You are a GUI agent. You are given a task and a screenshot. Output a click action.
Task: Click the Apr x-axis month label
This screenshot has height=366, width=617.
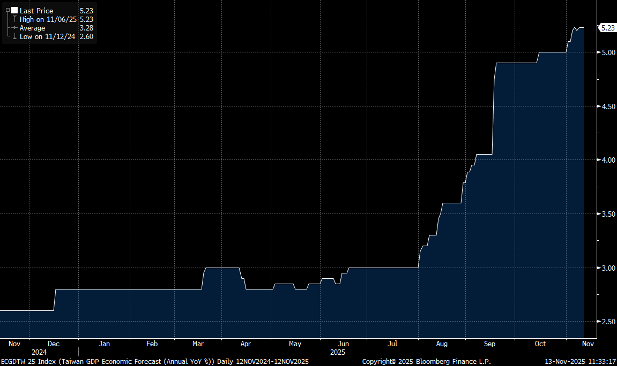246,344
